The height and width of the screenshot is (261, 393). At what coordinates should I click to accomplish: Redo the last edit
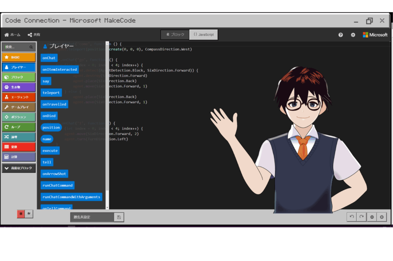(362, 217)
